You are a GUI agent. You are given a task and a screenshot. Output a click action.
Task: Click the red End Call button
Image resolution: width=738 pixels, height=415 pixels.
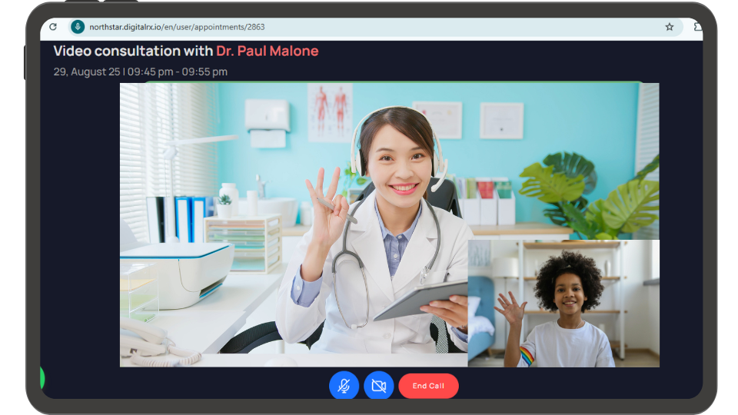[x=428, y=386]
